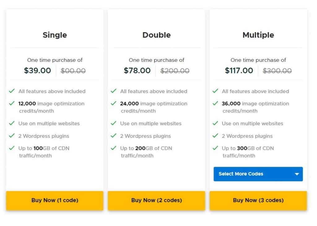Click Double plan's 2 Wordpress plugins checkmark
The image size is (317, 226).
click(x=113, y=135)
